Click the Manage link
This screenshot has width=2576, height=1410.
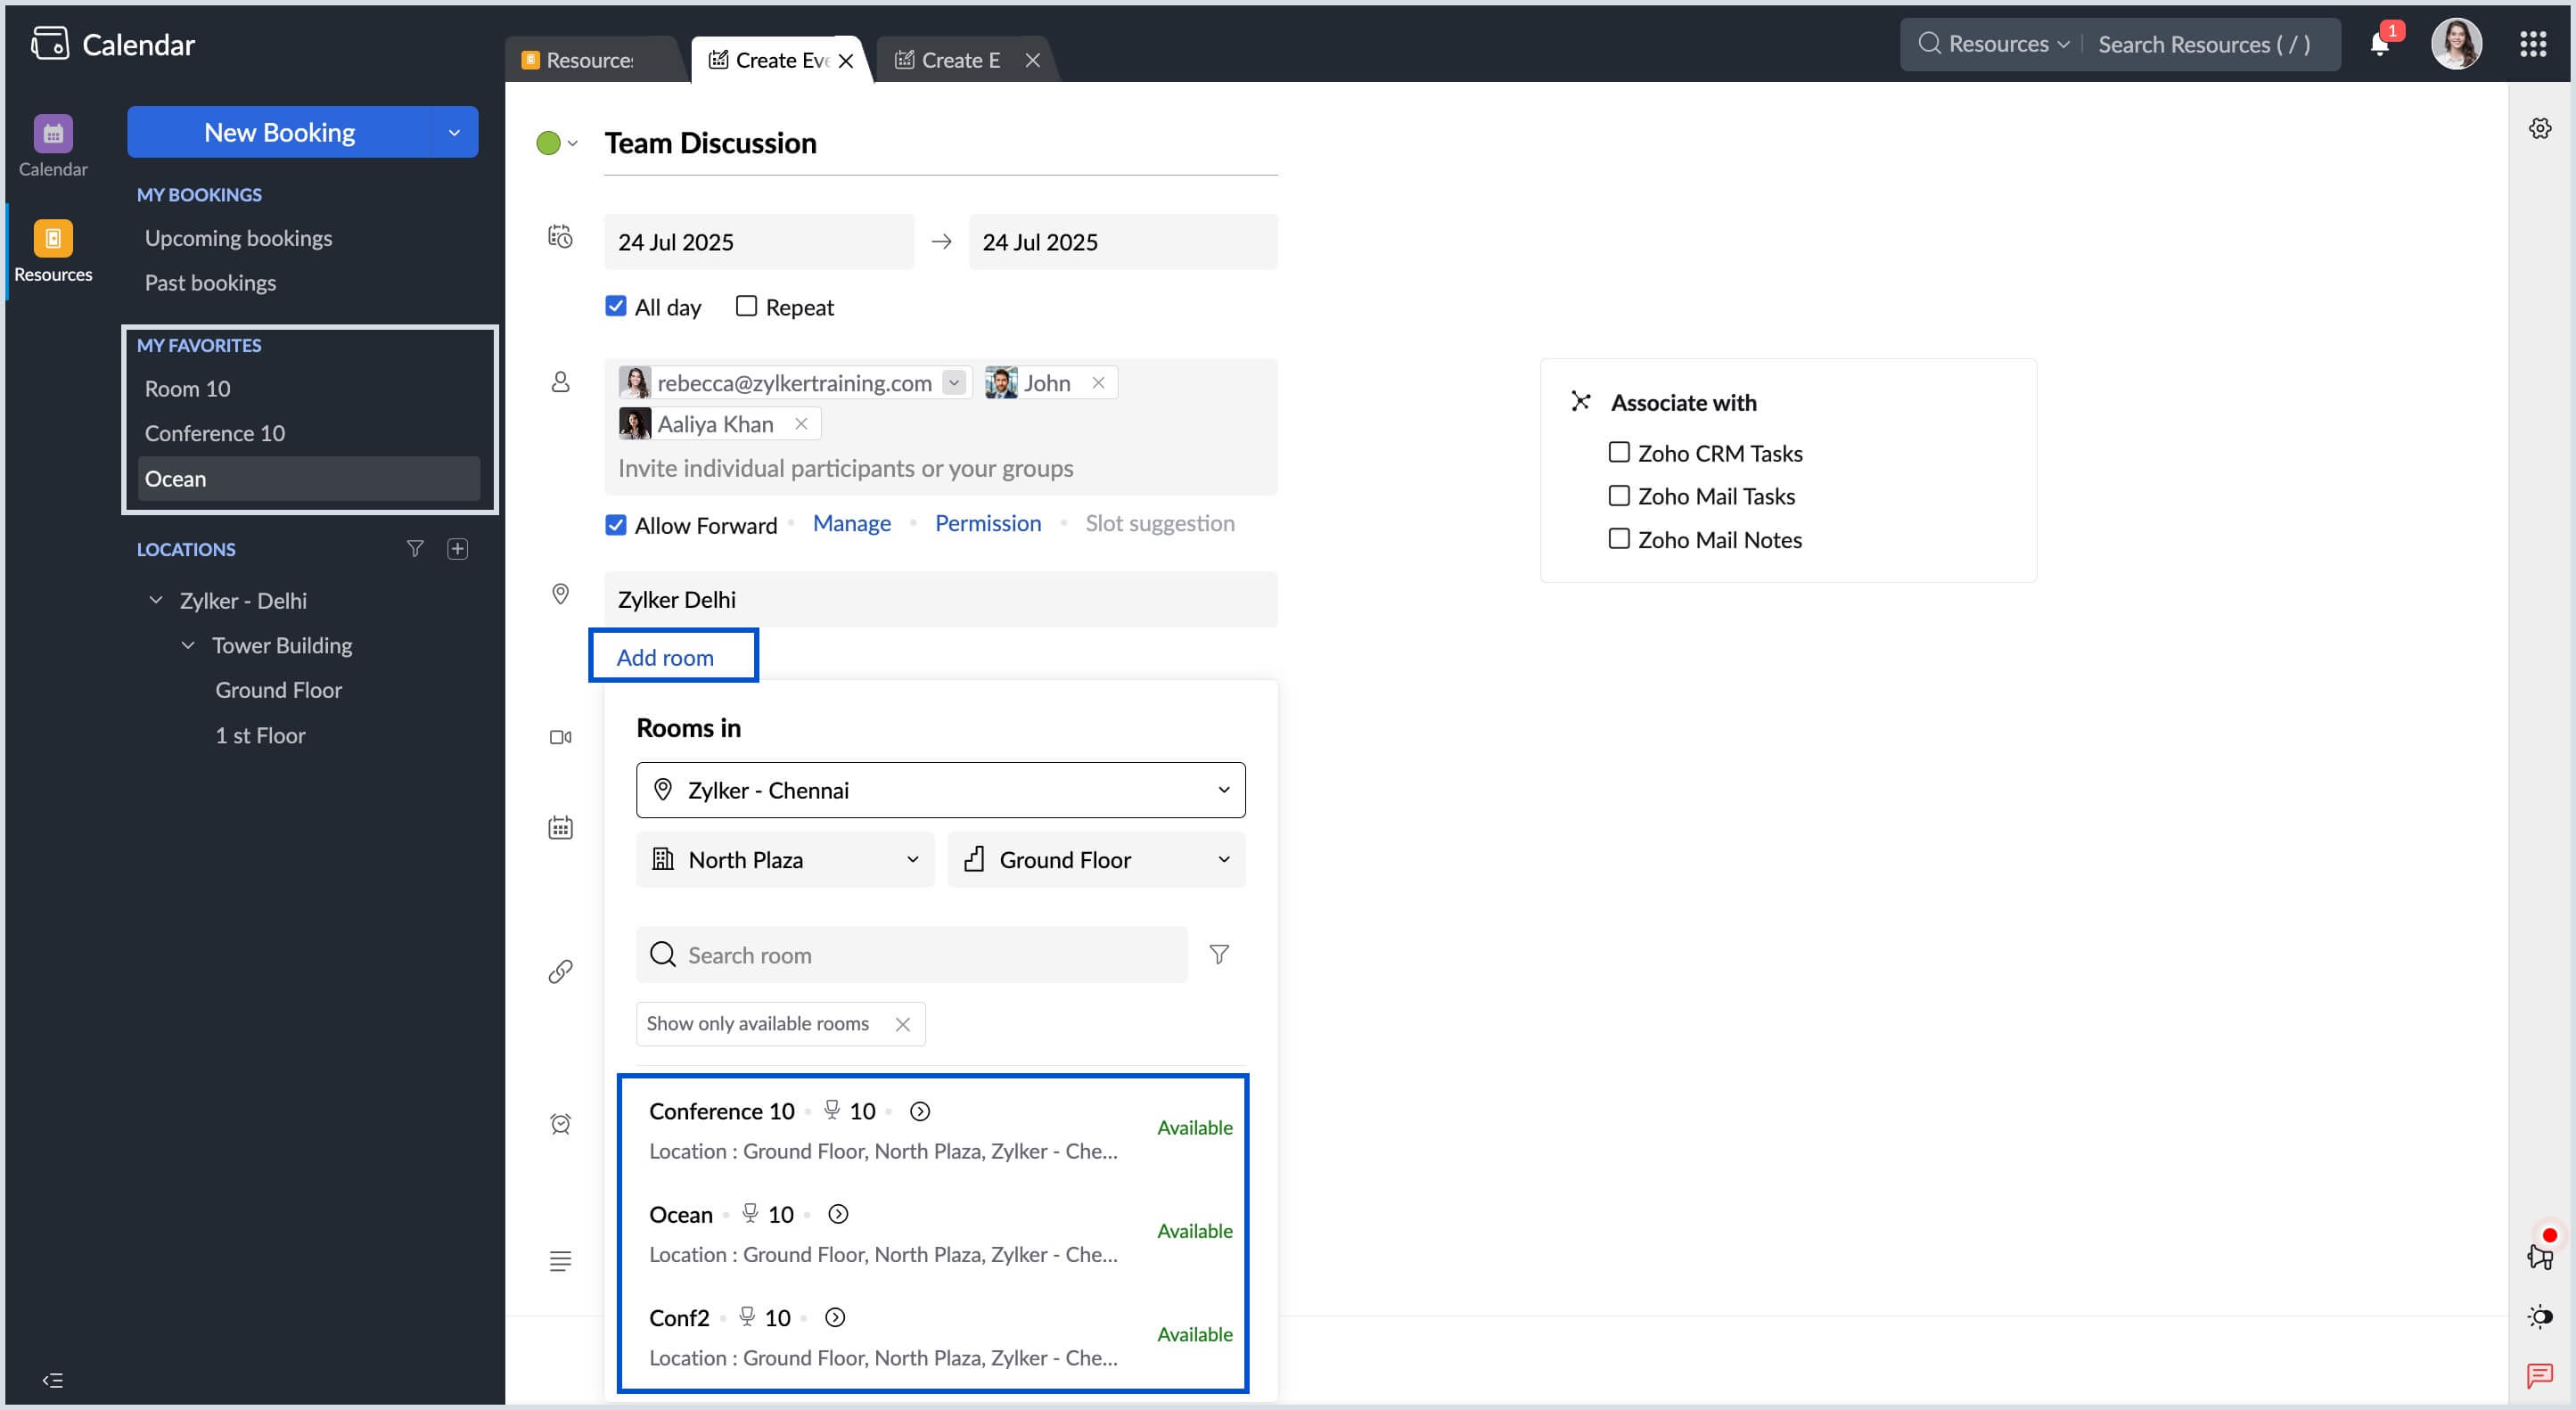point(851,523)
